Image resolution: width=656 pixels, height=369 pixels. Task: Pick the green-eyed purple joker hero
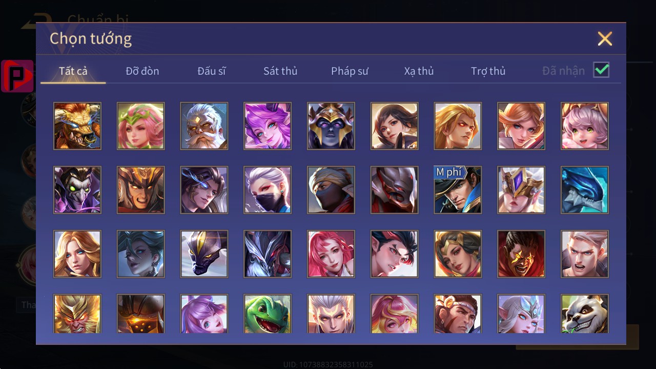tap(77, 190)
